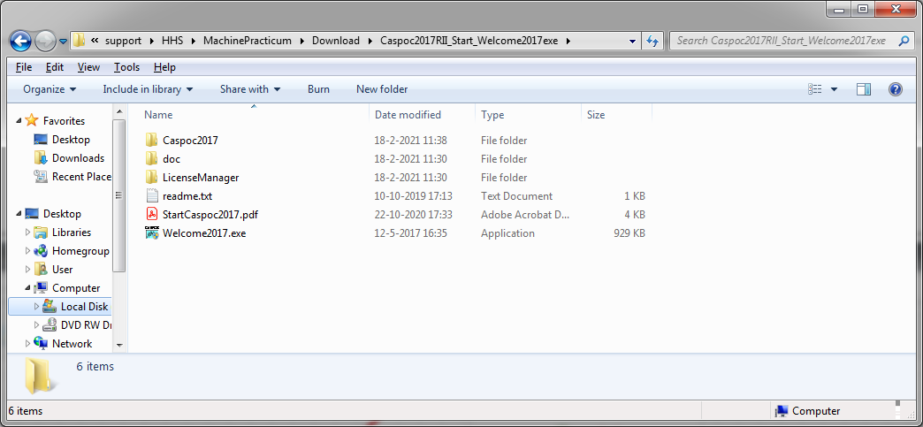Collapse the Favorites section
923x427 pixels.
[19, 121]
